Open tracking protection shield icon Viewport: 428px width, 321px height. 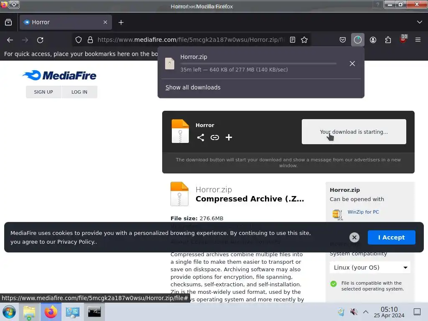click(79, 40)
